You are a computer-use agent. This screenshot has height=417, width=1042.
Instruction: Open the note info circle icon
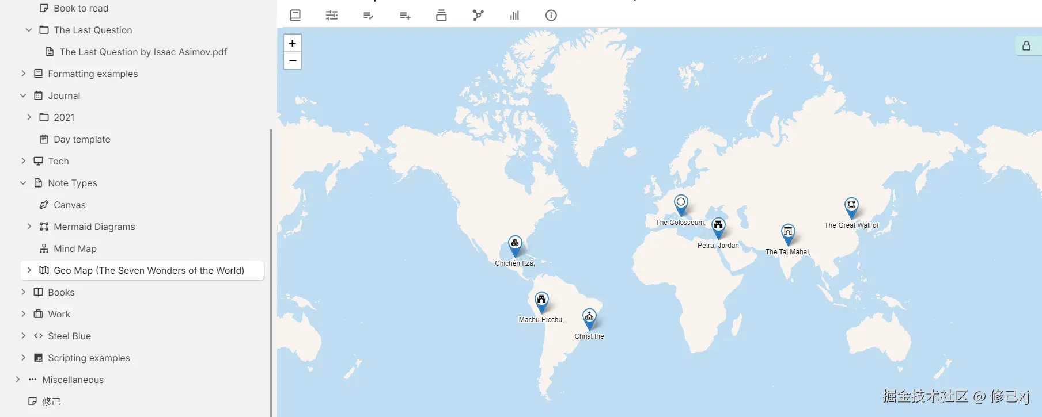tap(551, 15)
